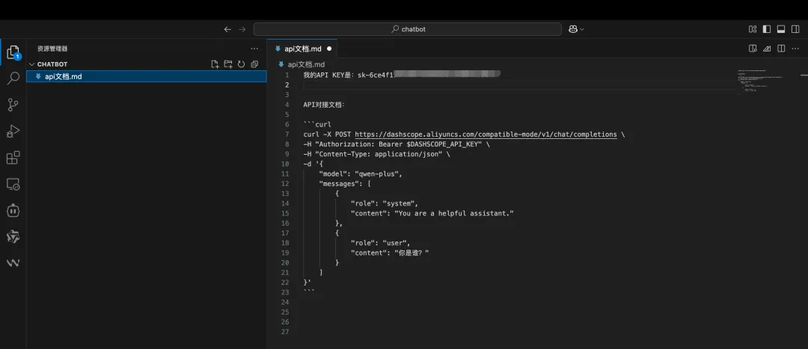Open the Remote Explorer monitor icon
The height and width of the screenshot is (349, 808).
[x=13, y=184]
